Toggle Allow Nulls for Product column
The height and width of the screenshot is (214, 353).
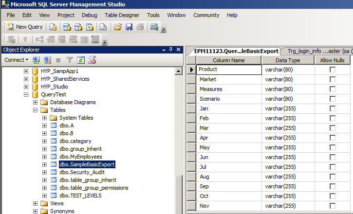[x=332, y=70]
